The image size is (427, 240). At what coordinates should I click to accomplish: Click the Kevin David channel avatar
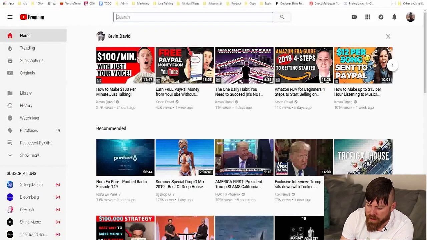(x=100, y=36)
